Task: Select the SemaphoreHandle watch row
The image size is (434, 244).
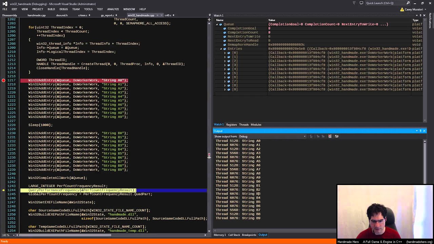Action: 319,45
